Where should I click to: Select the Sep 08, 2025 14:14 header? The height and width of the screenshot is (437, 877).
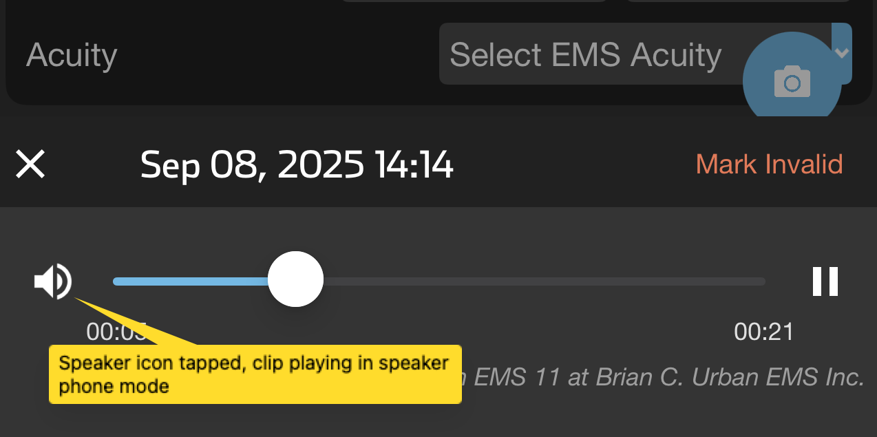click(297, 164)
